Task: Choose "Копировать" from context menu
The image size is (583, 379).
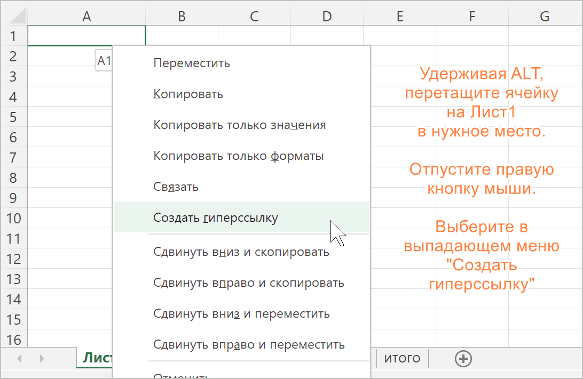Action: point(188,94)
